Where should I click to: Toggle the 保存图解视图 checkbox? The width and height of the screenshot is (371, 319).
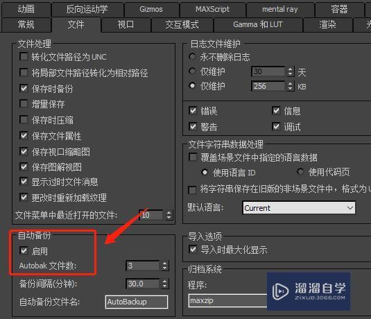click(x=24, y=167)
